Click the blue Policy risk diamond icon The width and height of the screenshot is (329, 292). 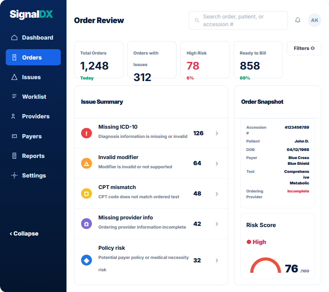[86, 260]
